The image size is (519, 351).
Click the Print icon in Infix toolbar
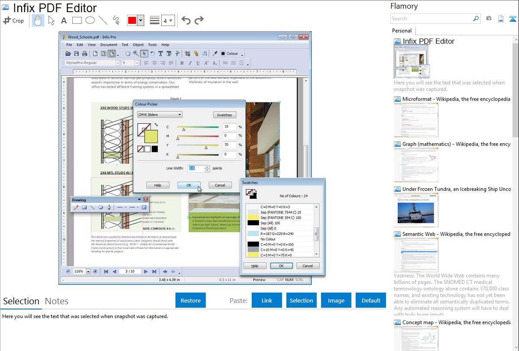pyautogui.click(x=84, y=54)
